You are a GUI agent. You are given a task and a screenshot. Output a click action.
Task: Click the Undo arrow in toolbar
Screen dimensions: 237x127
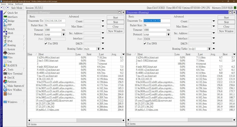tap(2, 8)
